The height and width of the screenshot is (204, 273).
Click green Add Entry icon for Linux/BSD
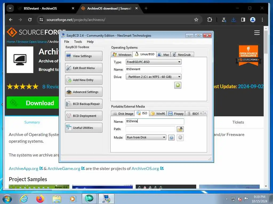click(178, 85)
